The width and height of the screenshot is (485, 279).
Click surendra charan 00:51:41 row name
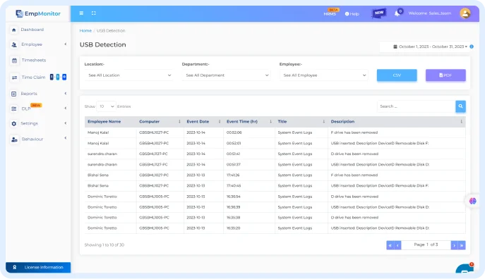102,154
